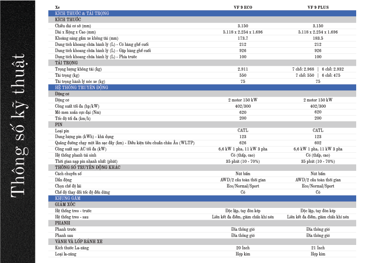Click the "Loại pin" row label
The height and width of the screenshot is (263, 373).
pyautogui.click(x=61, y=131)
